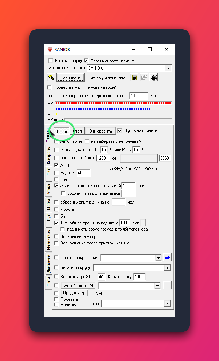Click the Радиус input field
Screen dimensions: 219x361
[83, 173]
